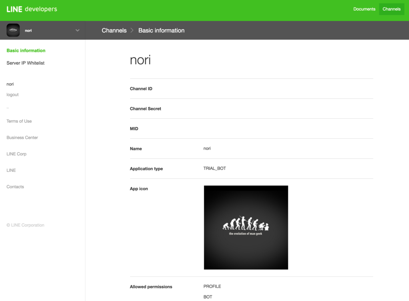
Task: Expand the nori channel selector dropdown
Action: [77, 30]
